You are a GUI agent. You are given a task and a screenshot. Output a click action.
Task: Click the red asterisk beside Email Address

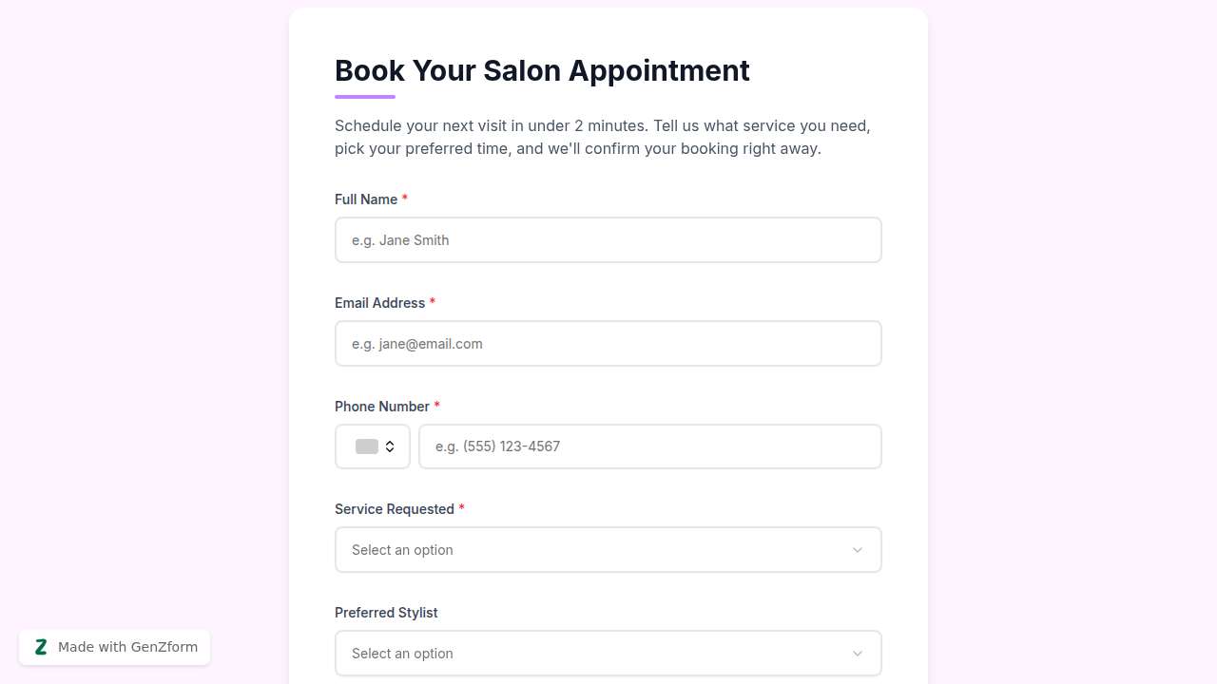click(x=433, y=302)
